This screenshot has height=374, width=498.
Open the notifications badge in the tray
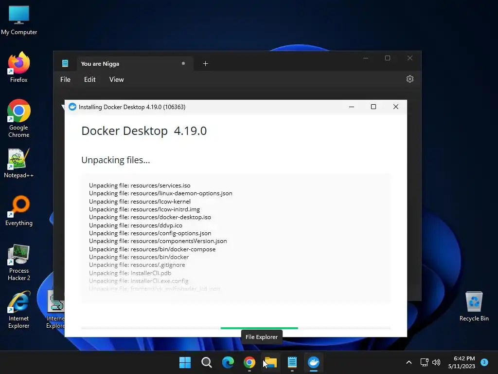[x=484, y=362]
